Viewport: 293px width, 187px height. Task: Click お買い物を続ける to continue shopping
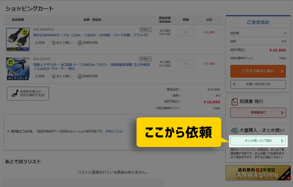point(258,84)
